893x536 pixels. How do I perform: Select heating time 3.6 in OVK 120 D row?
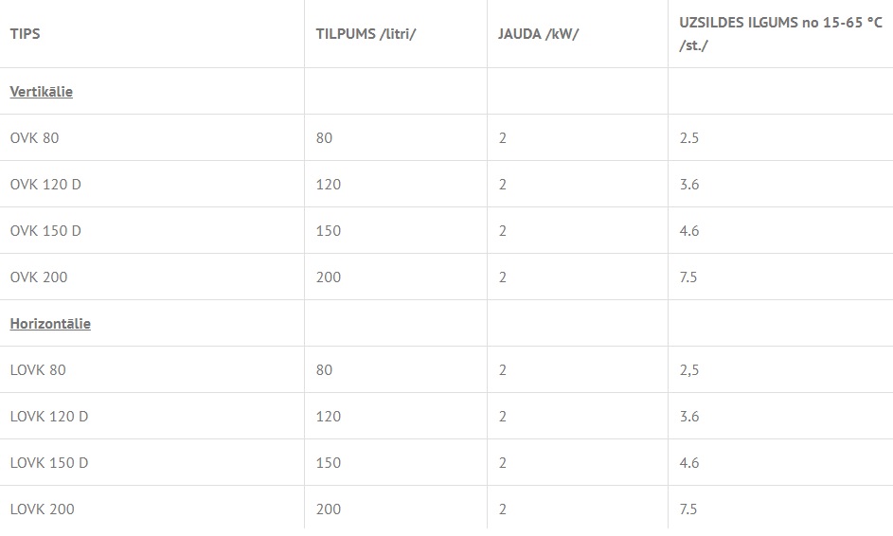689,185
